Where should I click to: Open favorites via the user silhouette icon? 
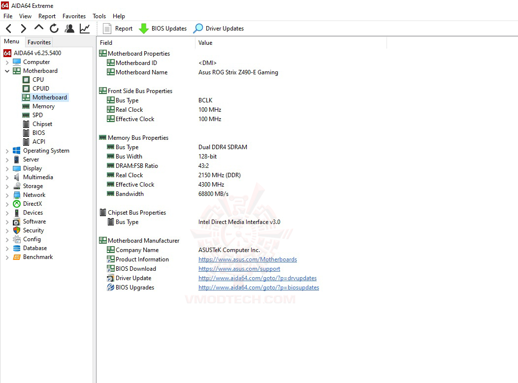(69, 29)
